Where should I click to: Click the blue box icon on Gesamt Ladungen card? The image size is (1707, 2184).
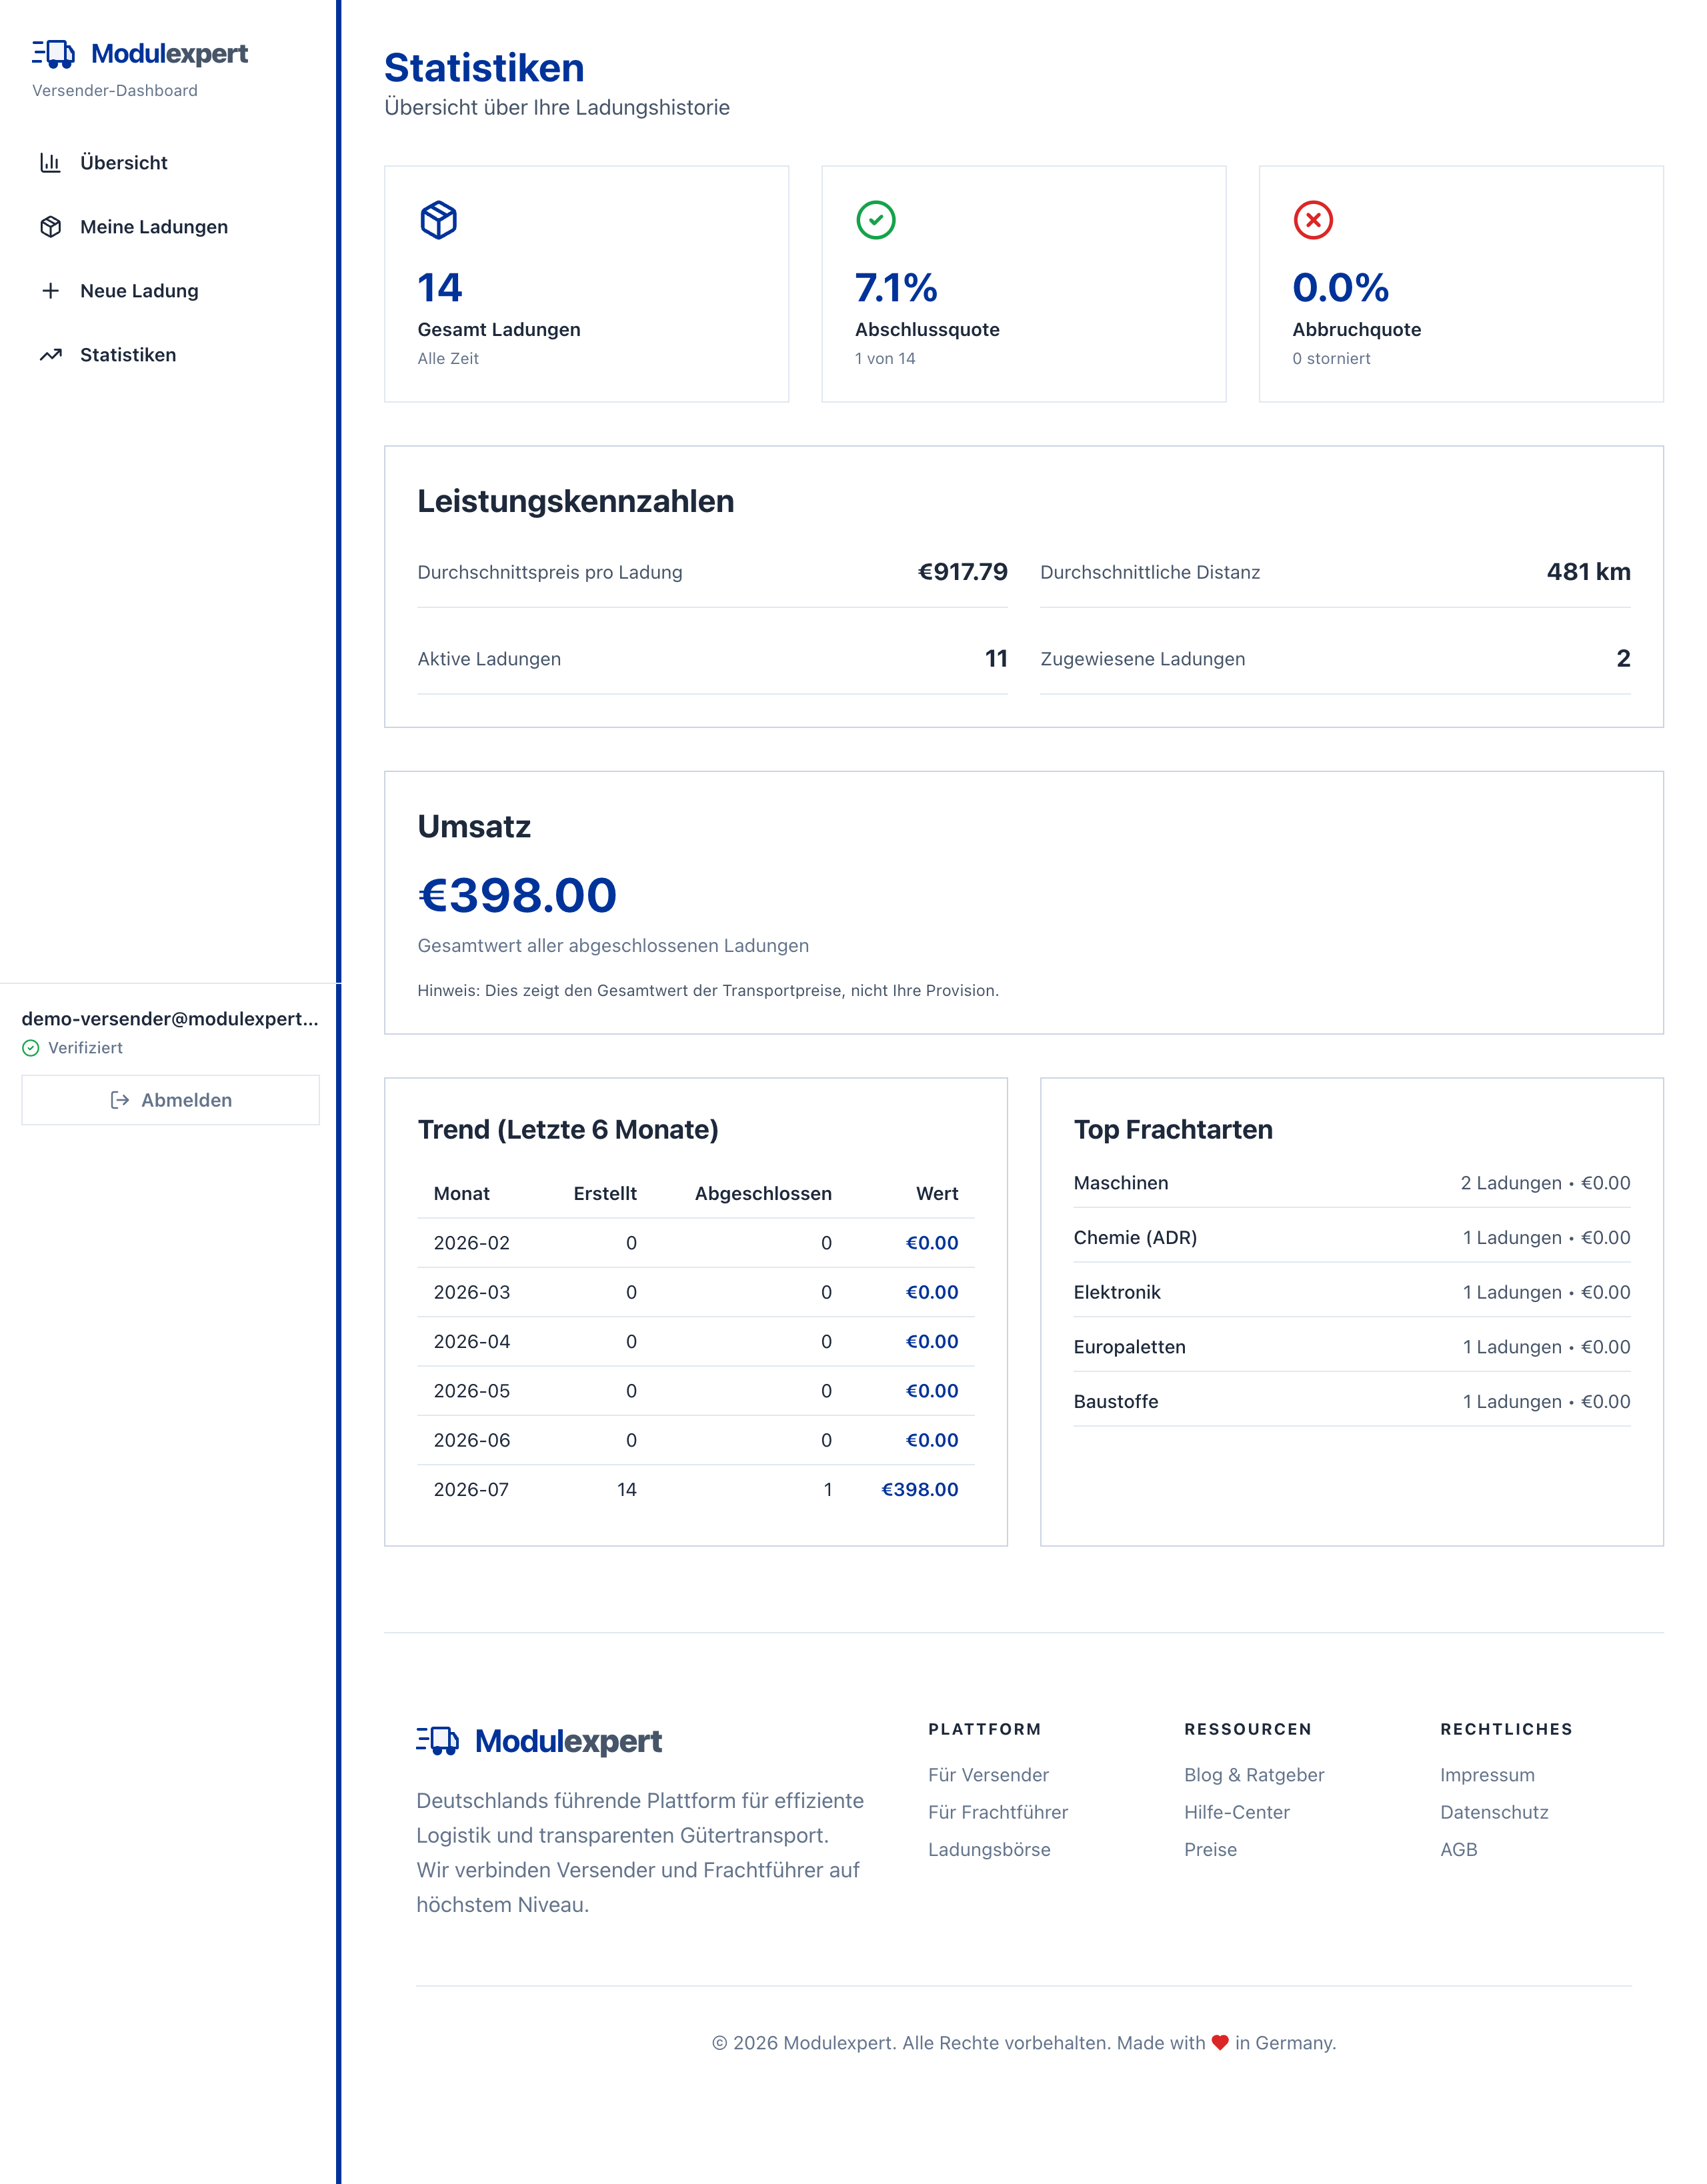point(438,220)
